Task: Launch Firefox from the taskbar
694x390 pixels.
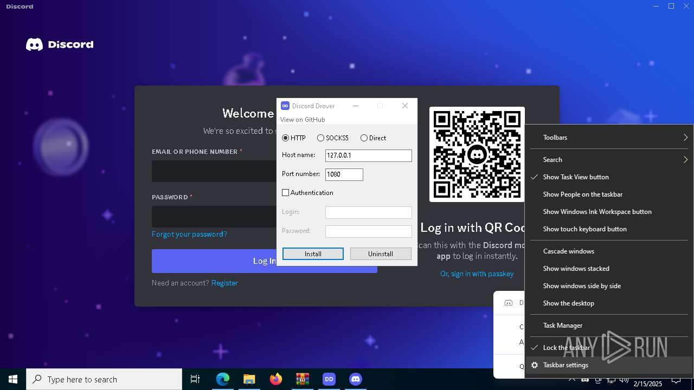Action: pos(276,379)
